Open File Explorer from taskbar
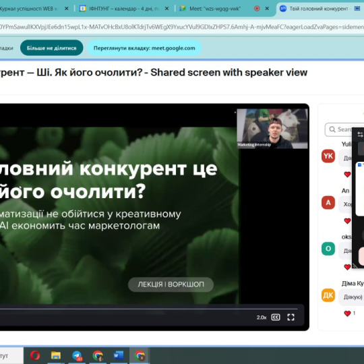364x364 pixels. pyautogui.click(x=56, y=355)
